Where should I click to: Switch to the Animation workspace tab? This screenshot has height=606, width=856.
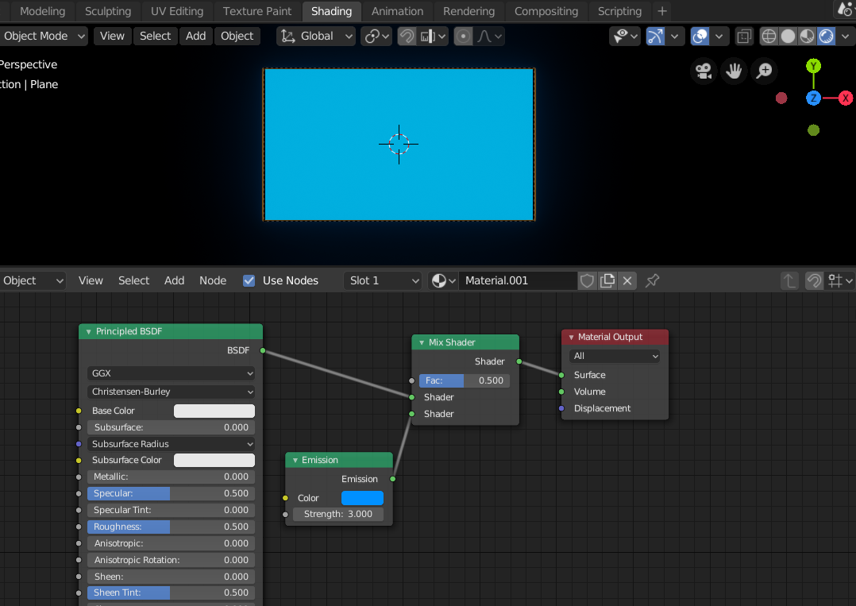pos(397,11)
